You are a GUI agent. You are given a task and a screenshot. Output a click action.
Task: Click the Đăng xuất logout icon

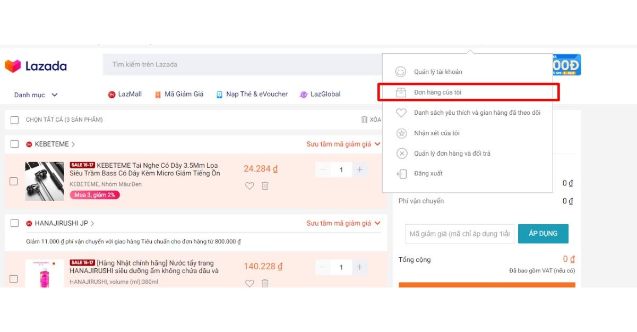pos(401,174)
